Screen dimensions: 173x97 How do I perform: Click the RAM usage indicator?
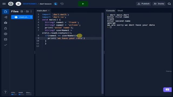click(21, 93)
